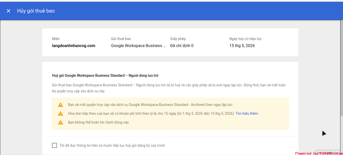Click the Gói thuê bao column label
The height and width of the screenshot is (155, 343).
point(121,39)
